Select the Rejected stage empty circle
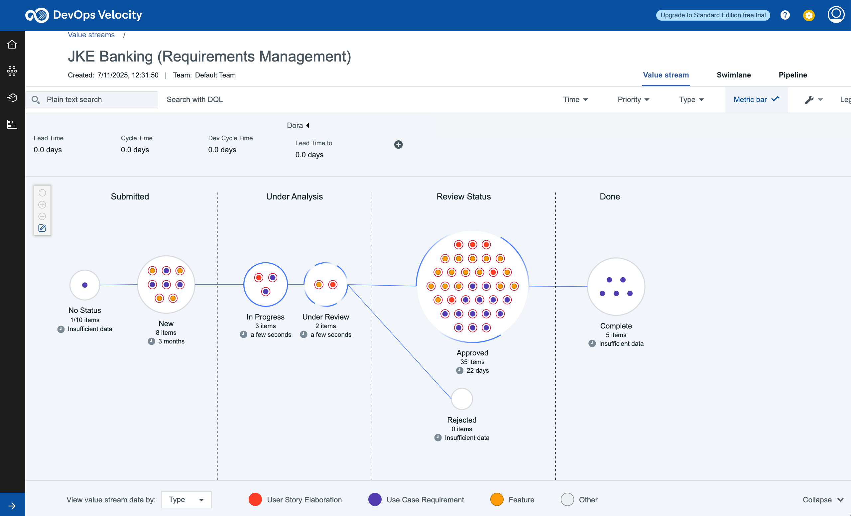 click(x=462, y=399)
